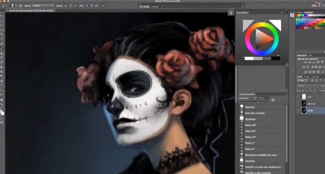Toggle visibility of the colore ref layer
Viewport: 325px width, 174px height.
point(299,103)
